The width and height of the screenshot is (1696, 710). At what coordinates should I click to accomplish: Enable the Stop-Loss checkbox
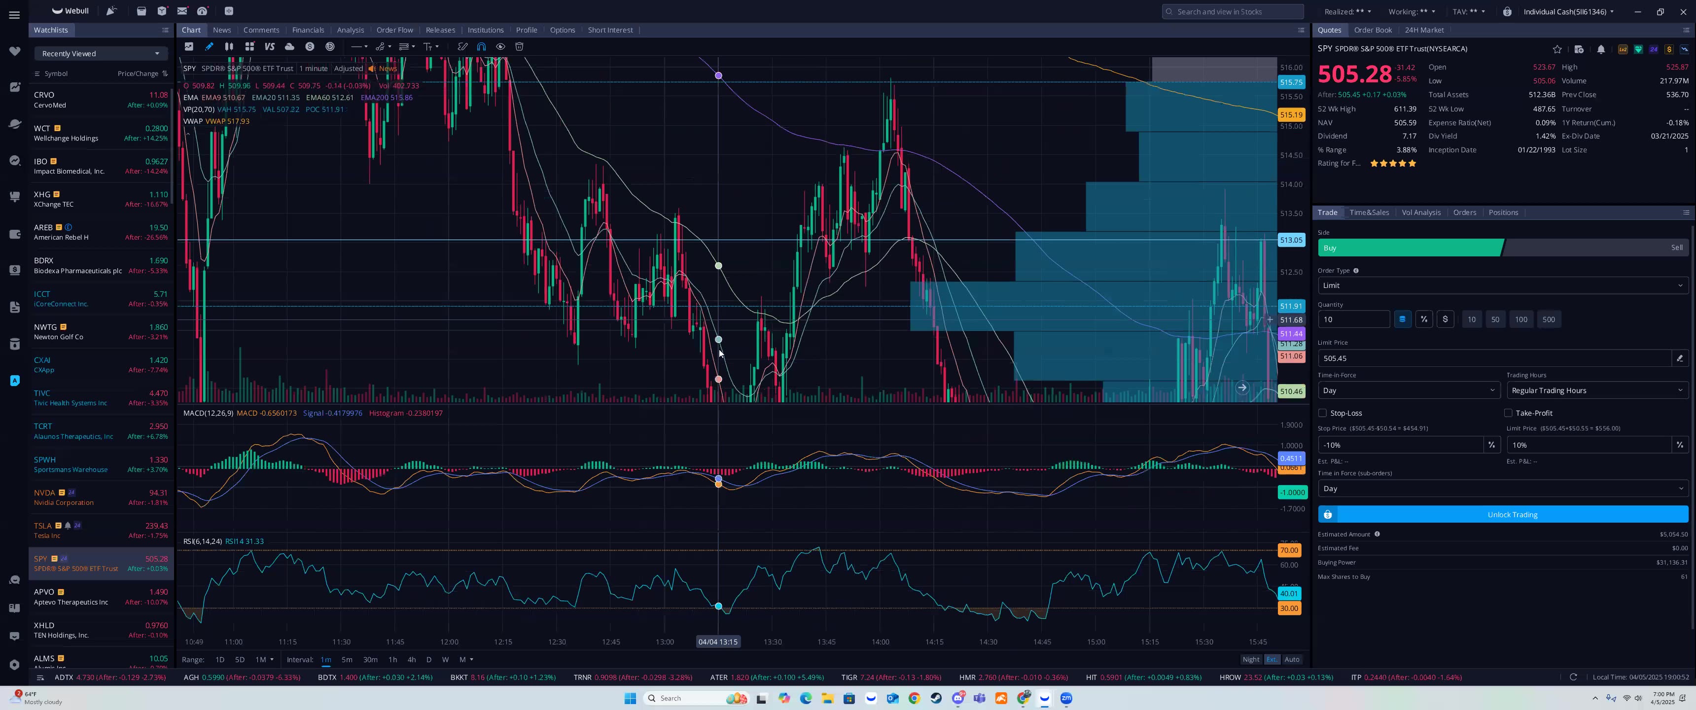[x=1323, y=413]
